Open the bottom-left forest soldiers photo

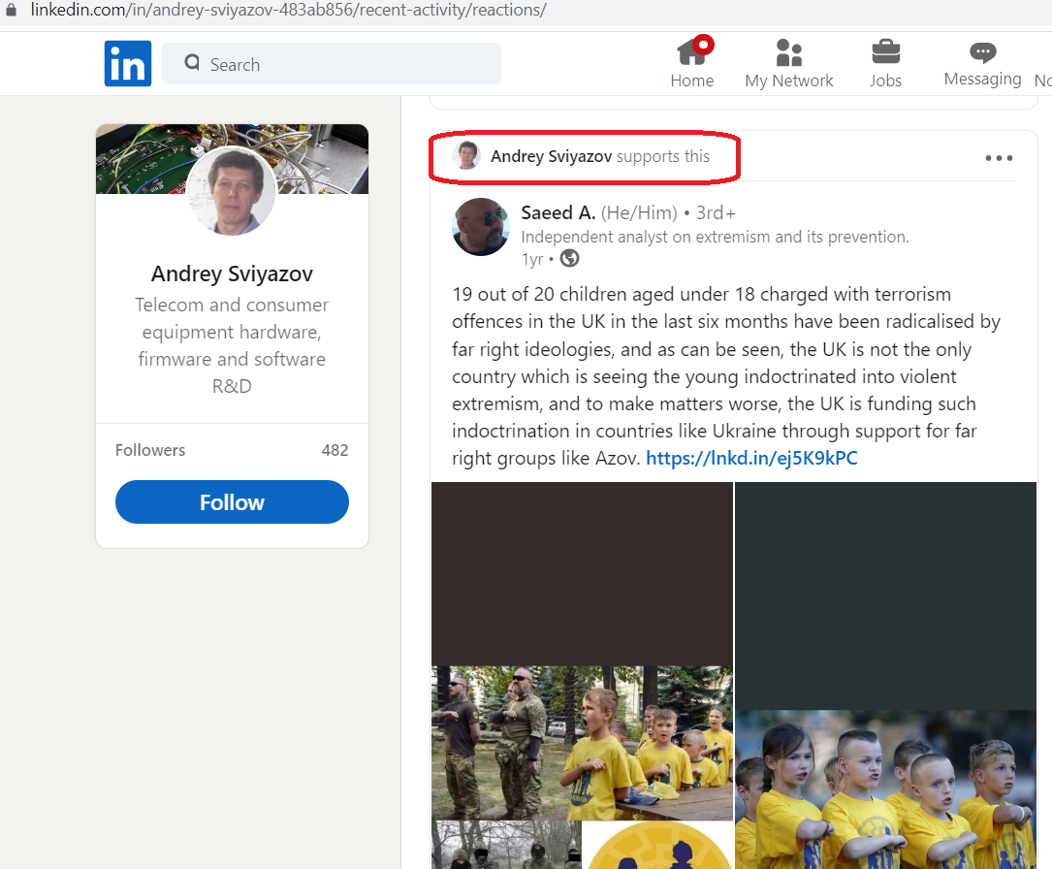506,845
